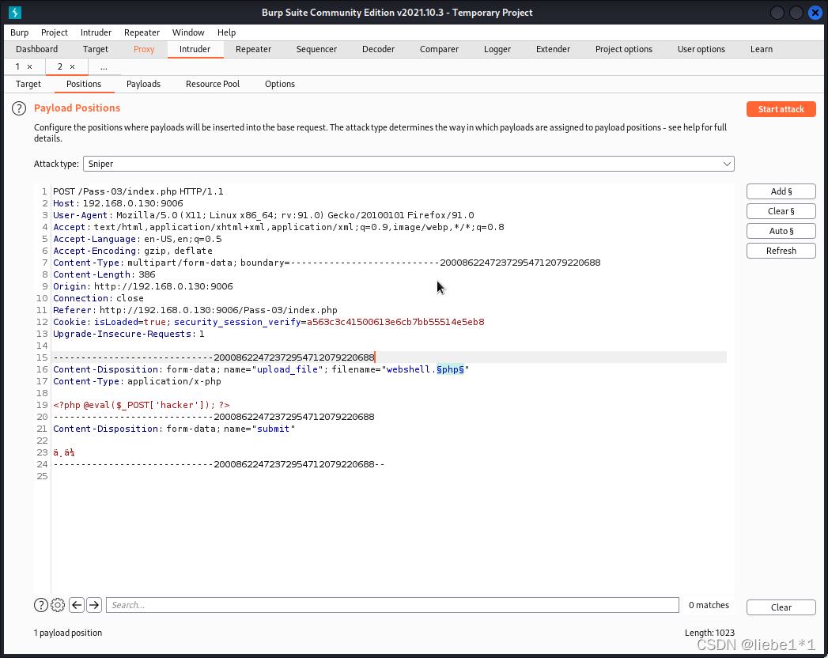Image resolution: width=828 pixels, height=658 pixels.
Task: Close the Burp Suite window
Action: click(815, 12)
